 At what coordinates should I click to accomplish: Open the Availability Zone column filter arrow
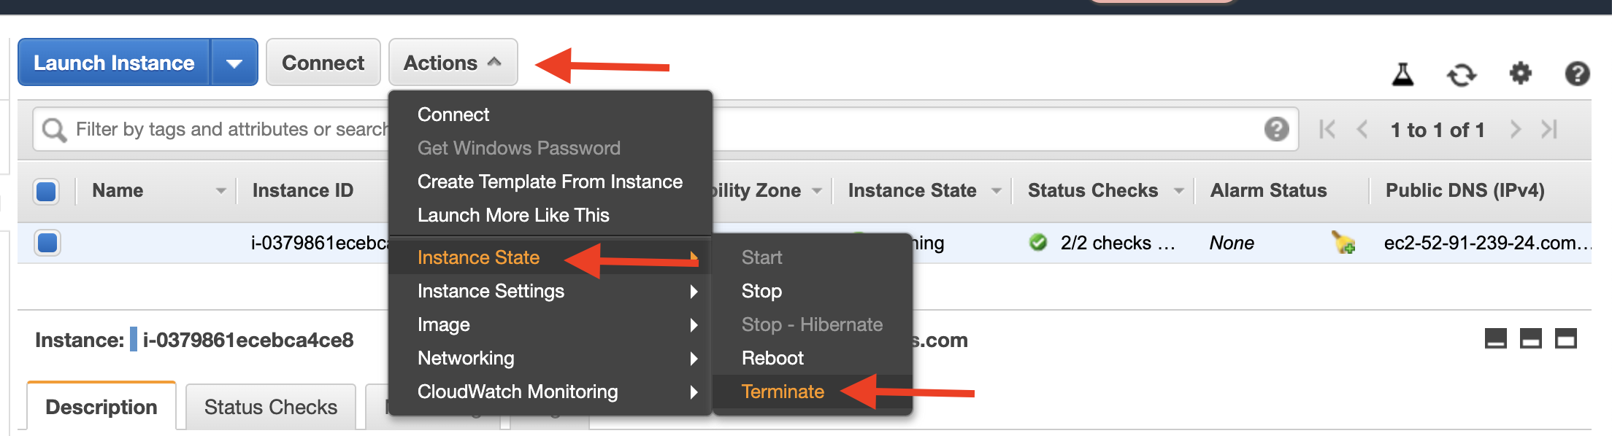tap(817, 191)
